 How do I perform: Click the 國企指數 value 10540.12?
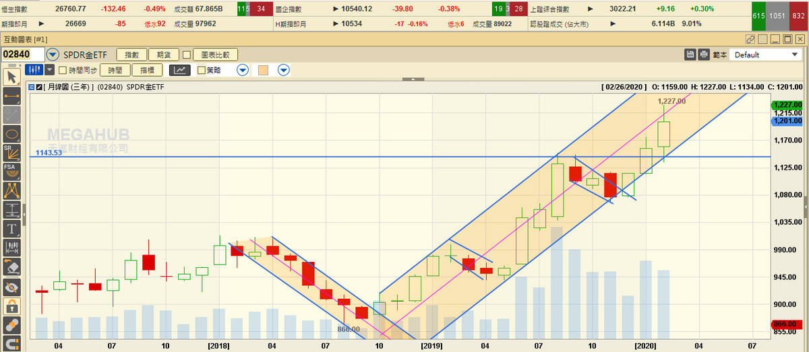(x=357, y=9)
